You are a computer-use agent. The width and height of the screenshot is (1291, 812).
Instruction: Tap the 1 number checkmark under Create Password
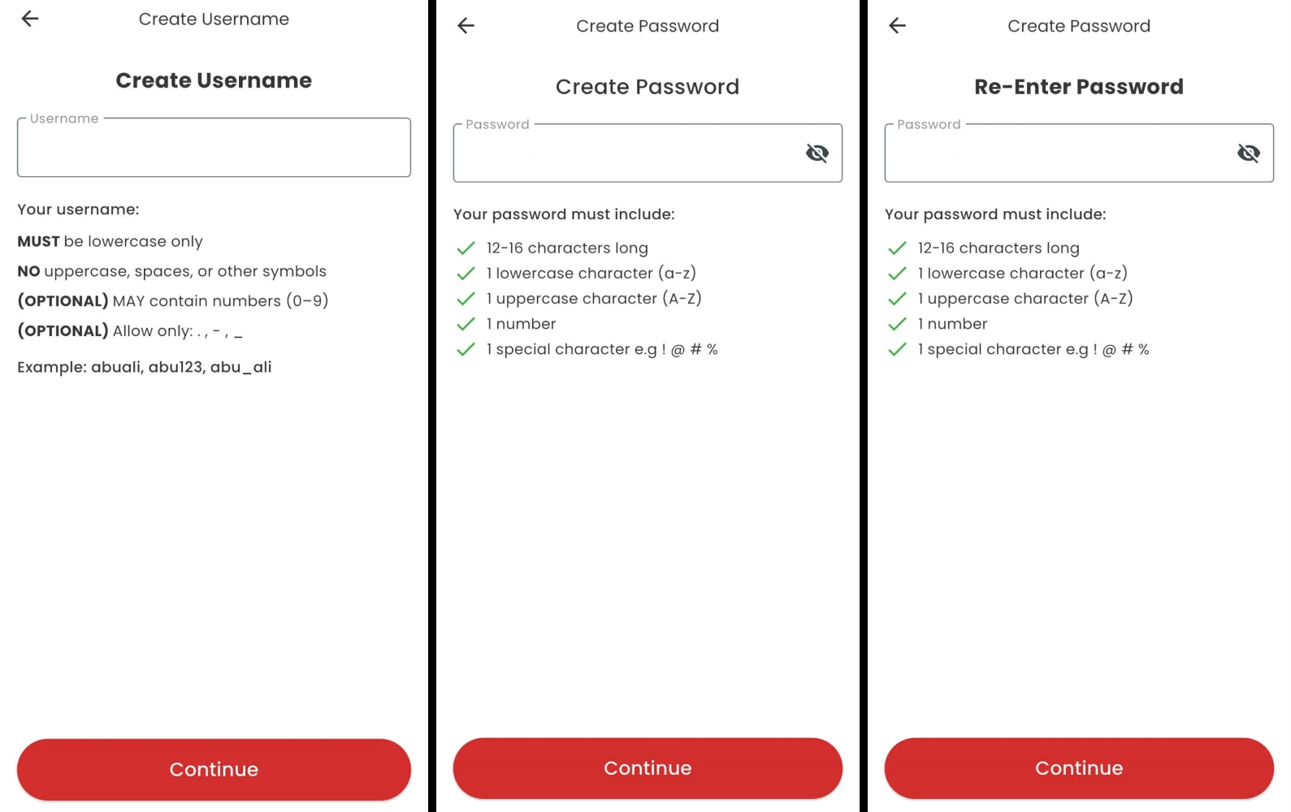[x=466, y=324]
